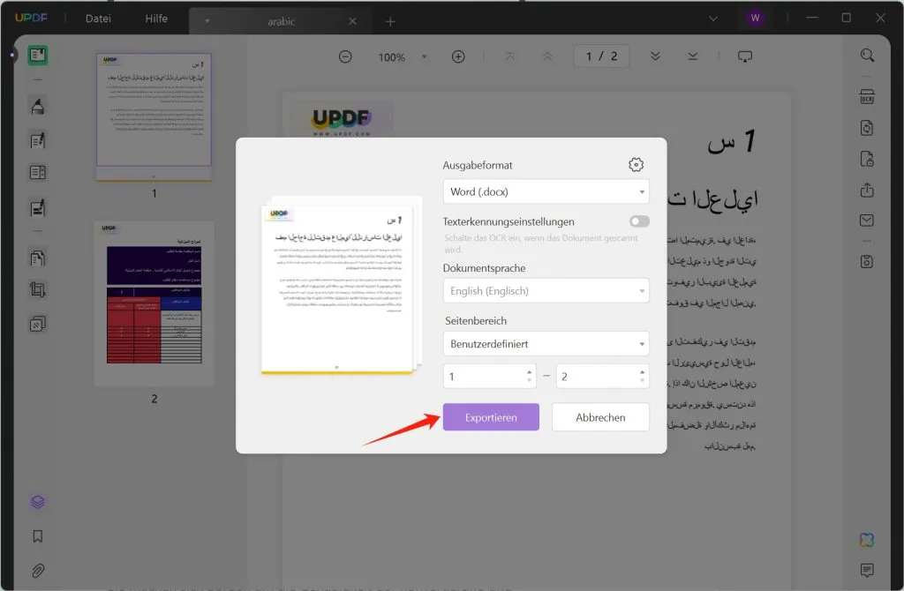
Task: Enable the Texterkennungseinstellungen OCR toggle
Action: click(x=638, y=221)
